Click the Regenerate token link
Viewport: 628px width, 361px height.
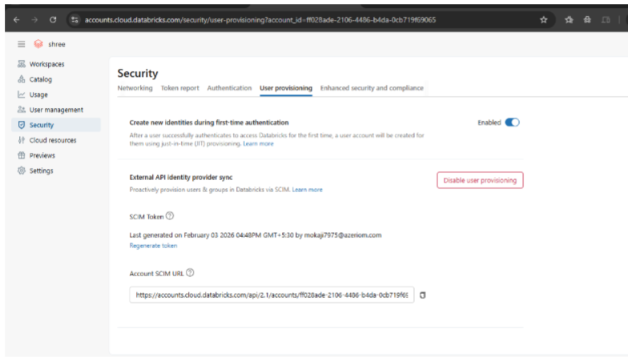coord(153,246)
